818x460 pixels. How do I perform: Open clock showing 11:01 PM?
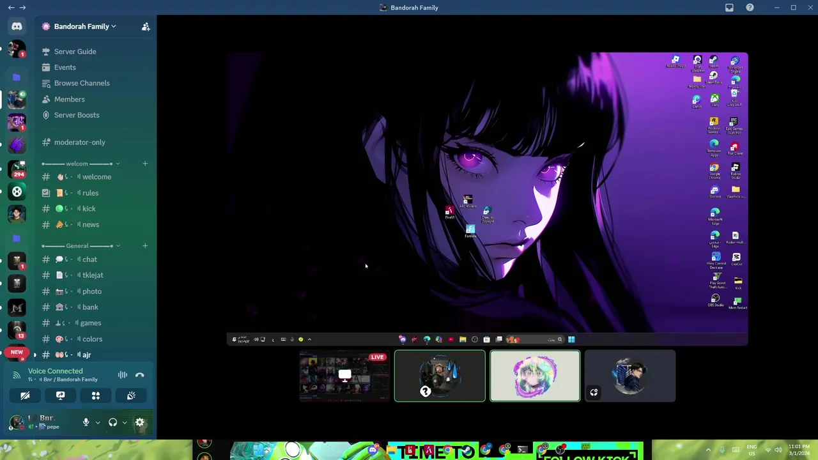point(798,450)
